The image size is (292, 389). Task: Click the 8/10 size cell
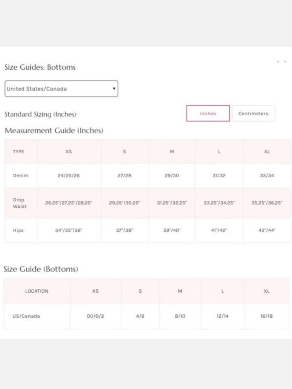coord(180,316)
